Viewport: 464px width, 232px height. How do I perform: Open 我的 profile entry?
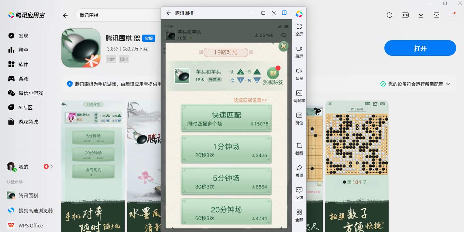pos(30,167)
